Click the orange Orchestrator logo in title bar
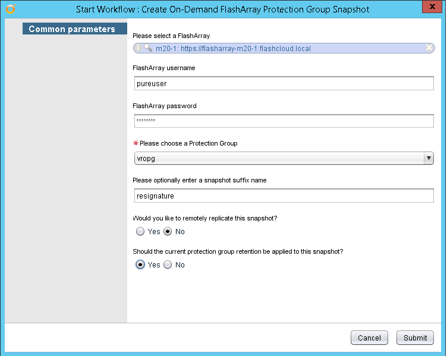This screenshot has height=356, width=447. tap(11, 9)
